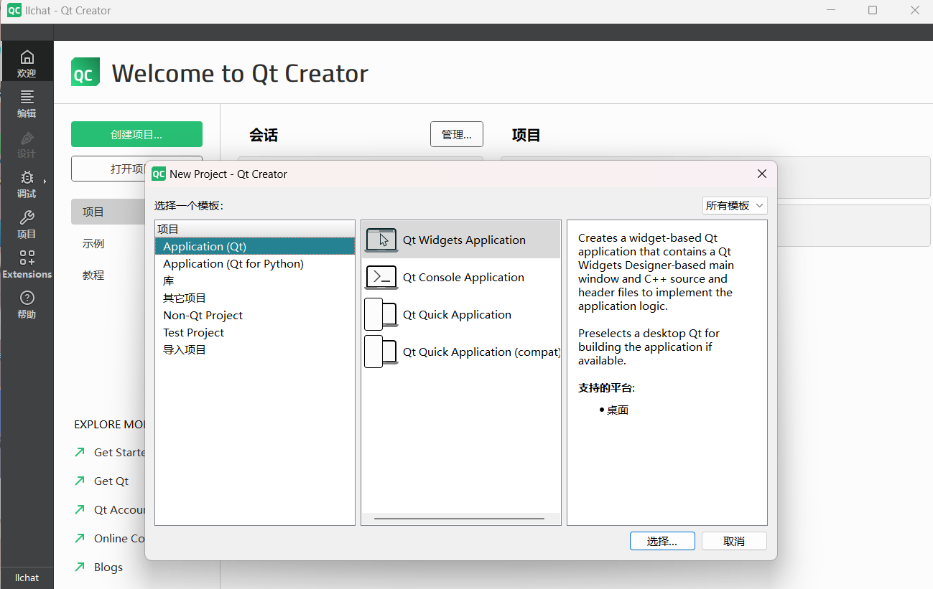
Task: Choose the Qt Widgets Application template
Action: (x=461, y=240)
